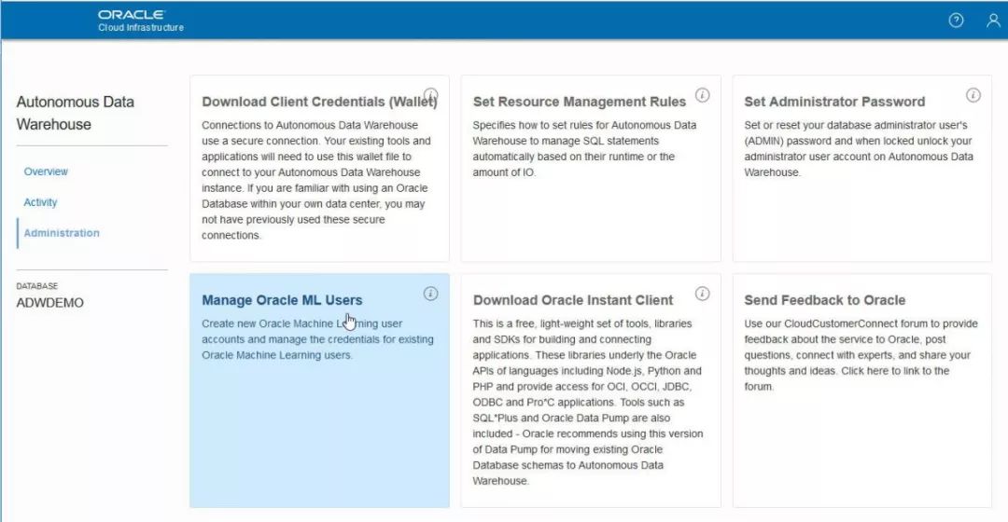1008x522 pixels.
Task: Click info icon on Download Client Credentials card
Action: 431,95
